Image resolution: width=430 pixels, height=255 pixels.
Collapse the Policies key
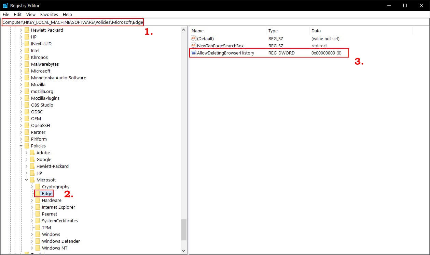(21, 146)
